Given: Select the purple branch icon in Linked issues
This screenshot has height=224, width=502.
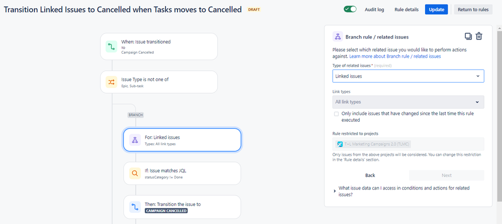Looking at the screenshot, I should click(135, 140).
